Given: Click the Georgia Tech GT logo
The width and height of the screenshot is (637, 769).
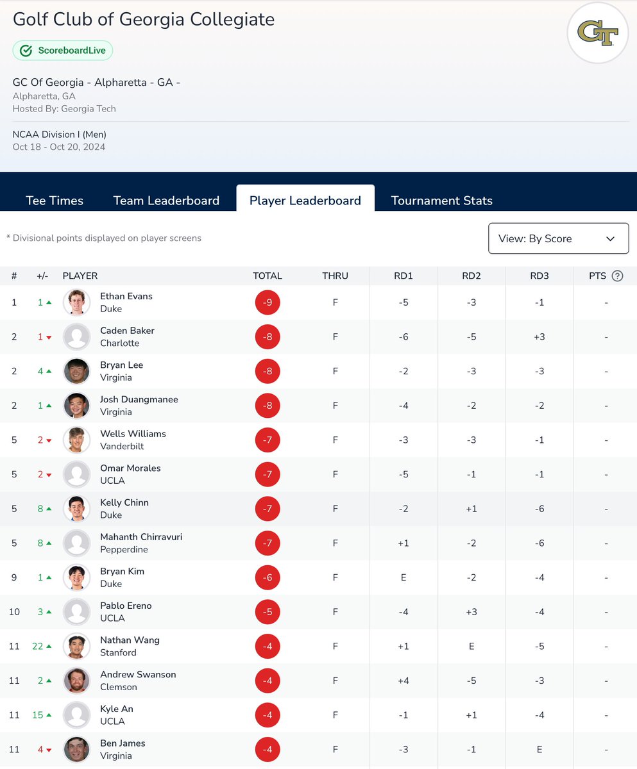Looking at the screenshot, I should click(x=598, y=33).
